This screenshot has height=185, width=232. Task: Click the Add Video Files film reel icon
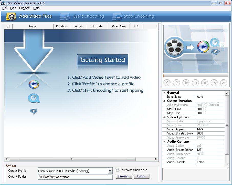[x=11, y=16]
